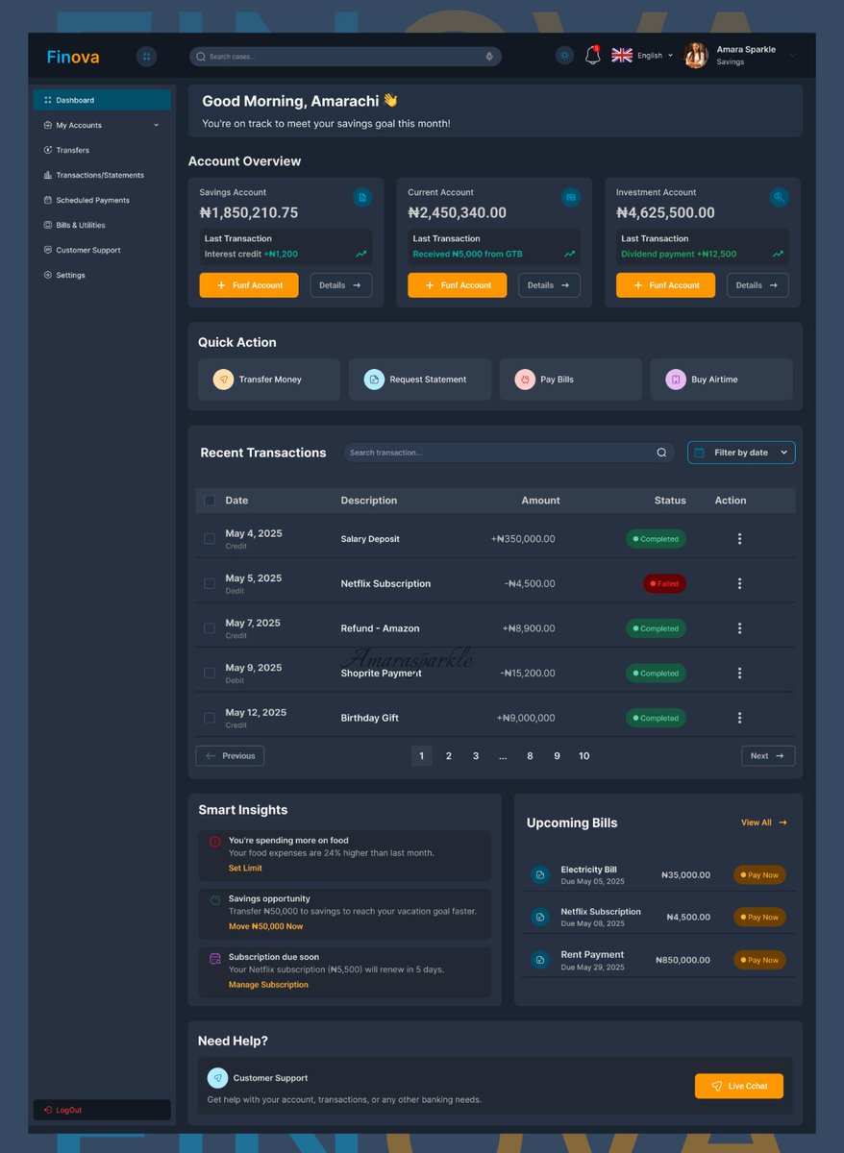Click the Current Account card icon
This screenshot has height=1153, width=844.
pyautogui.click(x=571, y=197)
